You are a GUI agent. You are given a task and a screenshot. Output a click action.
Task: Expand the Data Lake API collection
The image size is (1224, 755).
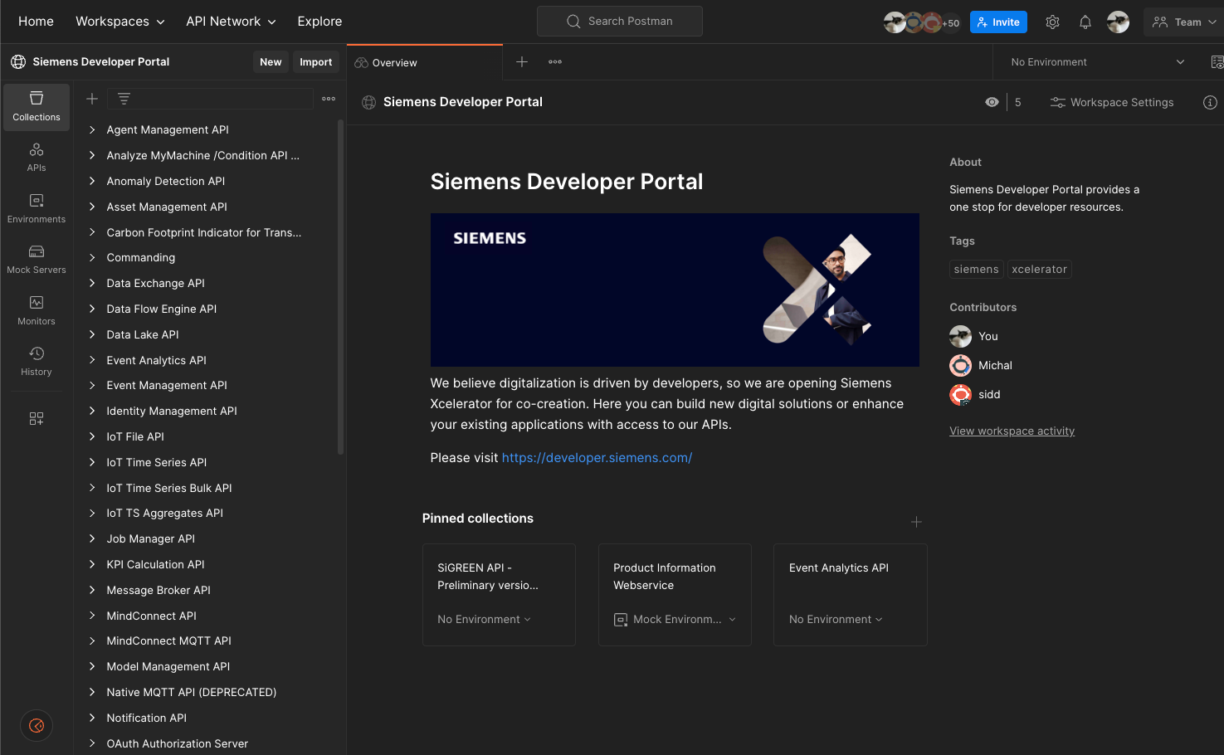(x=92, y=334)
